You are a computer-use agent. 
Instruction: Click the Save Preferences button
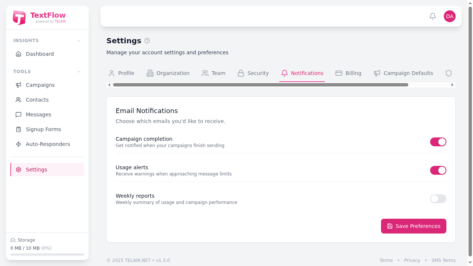tap(413, 226)
